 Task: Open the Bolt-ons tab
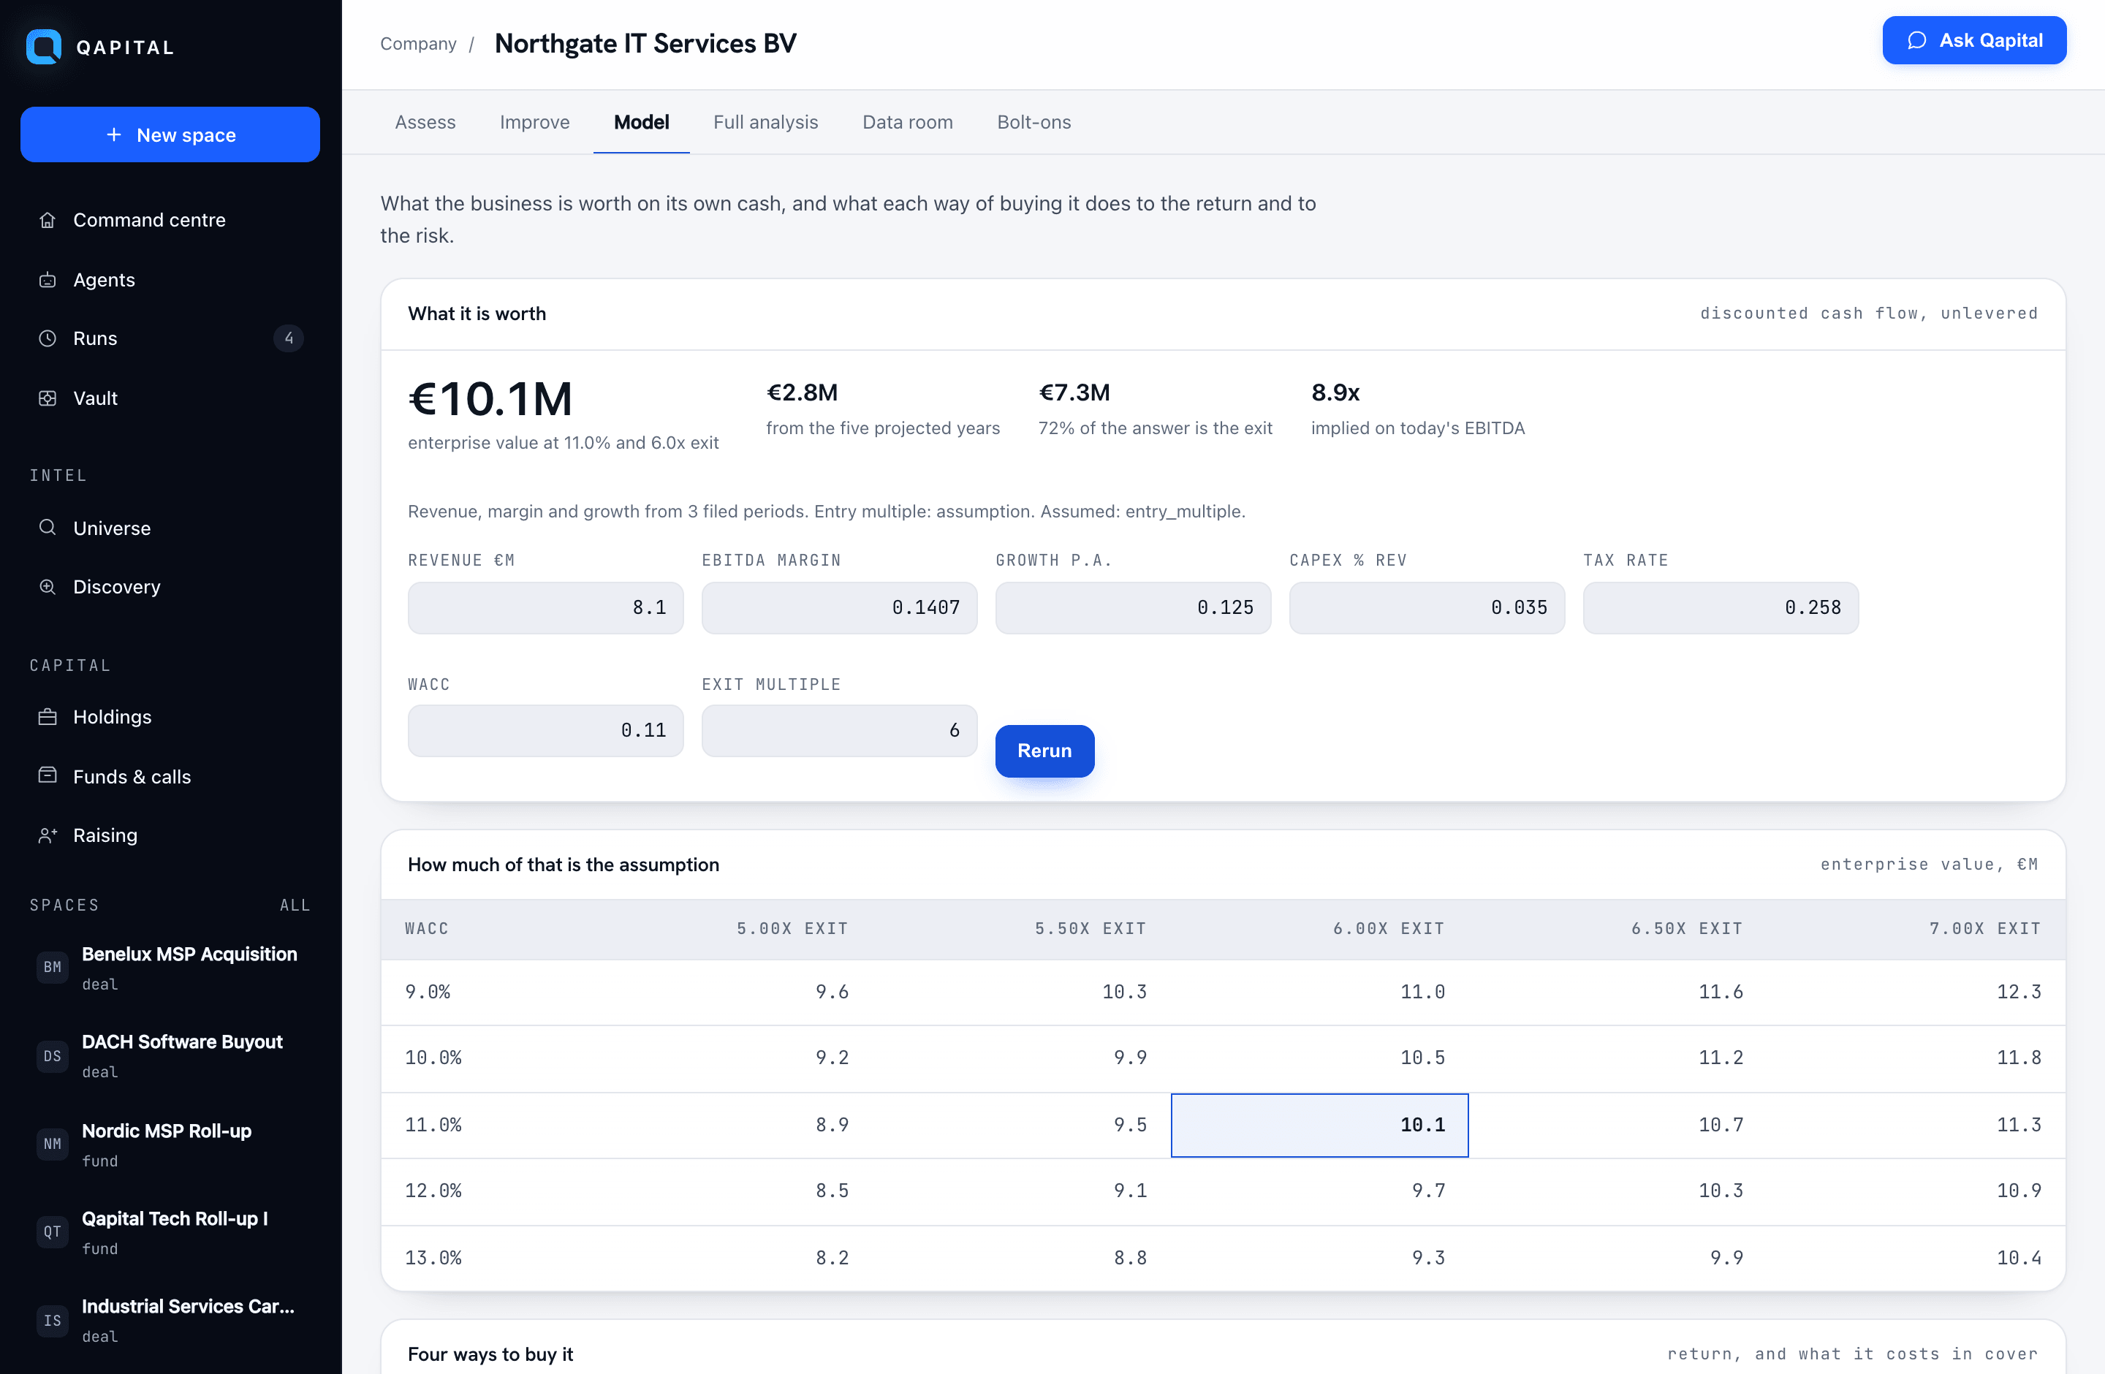pos(1034,122)
